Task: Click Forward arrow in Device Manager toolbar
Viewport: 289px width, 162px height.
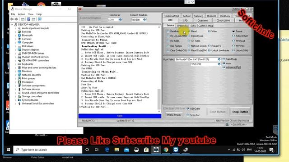Action: [x=16, y=19]
